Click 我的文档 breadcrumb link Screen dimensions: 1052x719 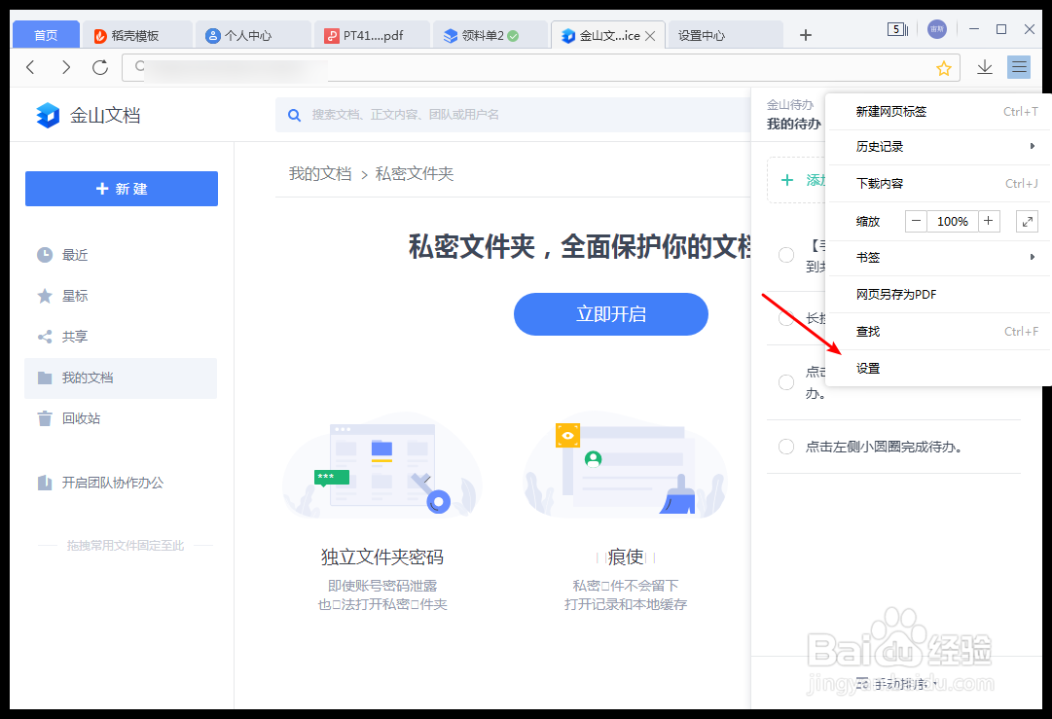[x=320, y=174]
